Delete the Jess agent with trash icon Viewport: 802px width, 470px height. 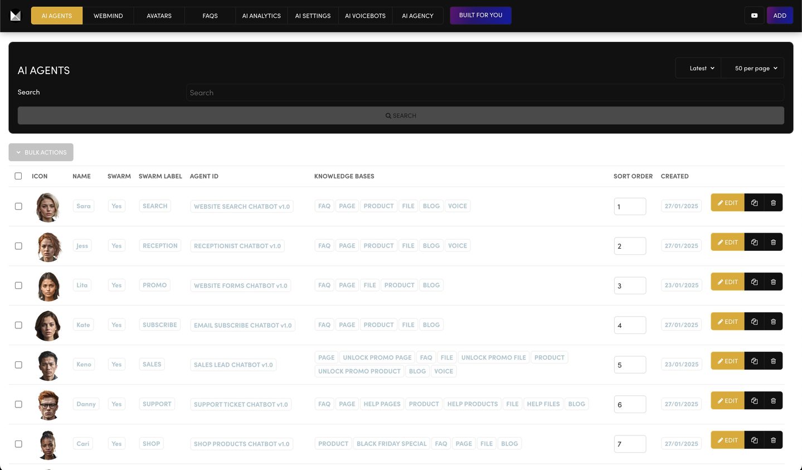point(773,243)
